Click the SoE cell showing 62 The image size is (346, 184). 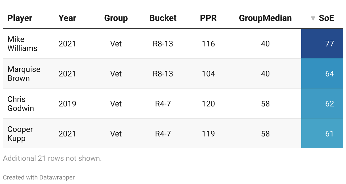322,104
